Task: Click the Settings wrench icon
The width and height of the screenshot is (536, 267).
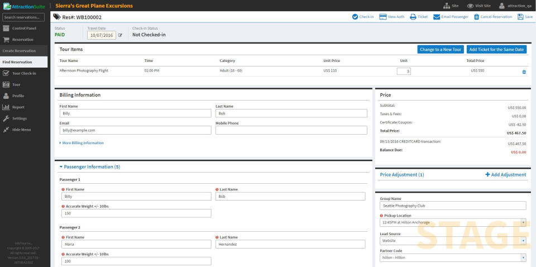Action: 6,118
